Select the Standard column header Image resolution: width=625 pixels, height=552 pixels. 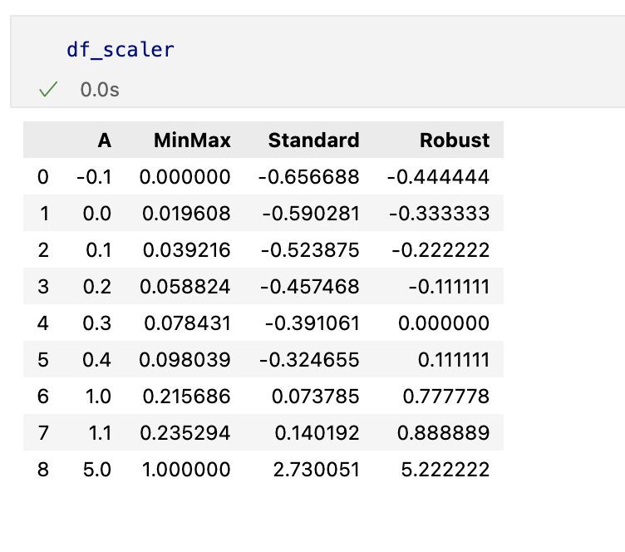point(313,140)
